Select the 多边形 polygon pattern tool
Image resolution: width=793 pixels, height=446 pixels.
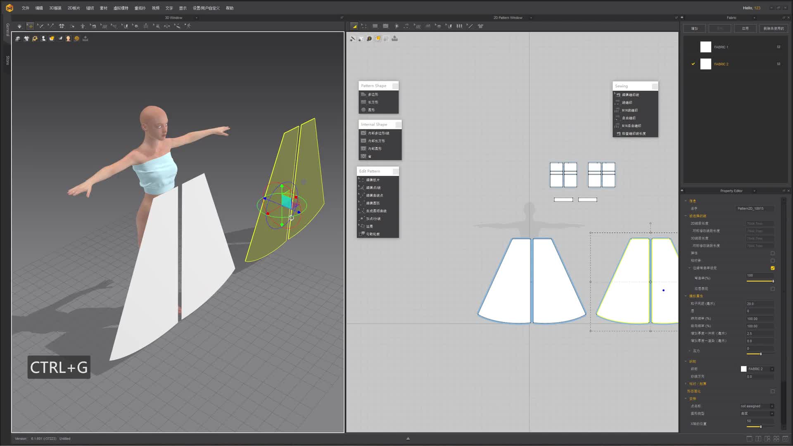(373, 95)
